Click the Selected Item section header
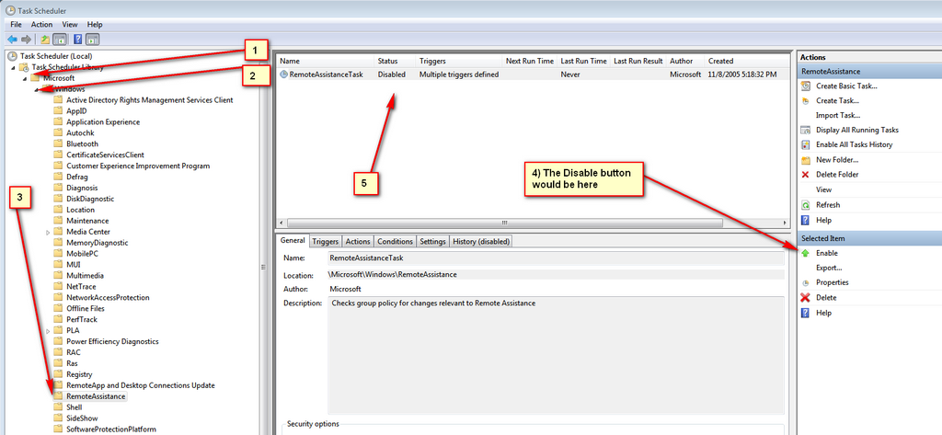 coord(869,238)
